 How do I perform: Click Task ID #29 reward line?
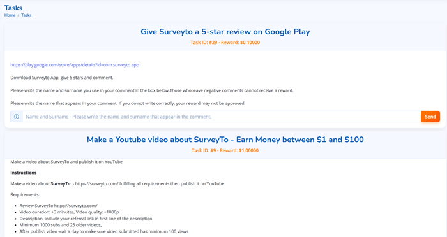tap(225, 43)
